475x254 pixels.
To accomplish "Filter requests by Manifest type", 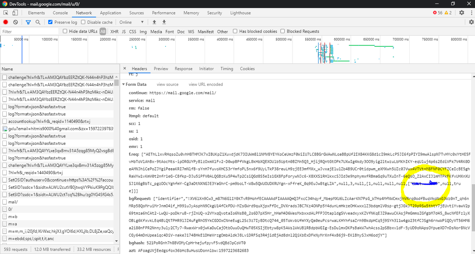I will (206, 31).
